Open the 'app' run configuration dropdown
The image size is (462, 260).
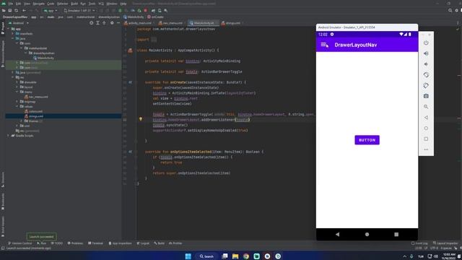(51, 11)
